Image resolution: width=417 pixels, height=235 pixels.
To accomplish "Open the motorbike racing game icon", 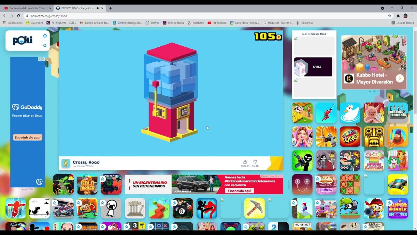I will 63,208.
